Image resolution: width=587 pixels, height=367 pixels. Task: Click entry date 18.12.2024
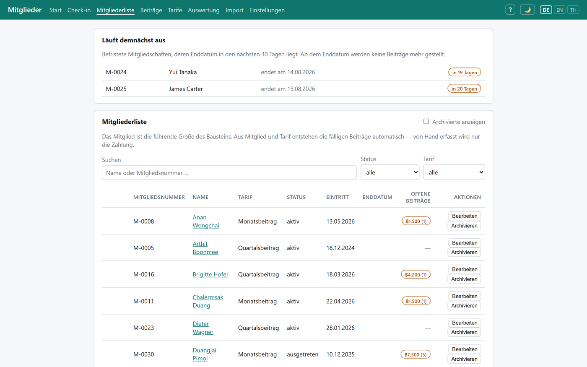pos(340,248)
